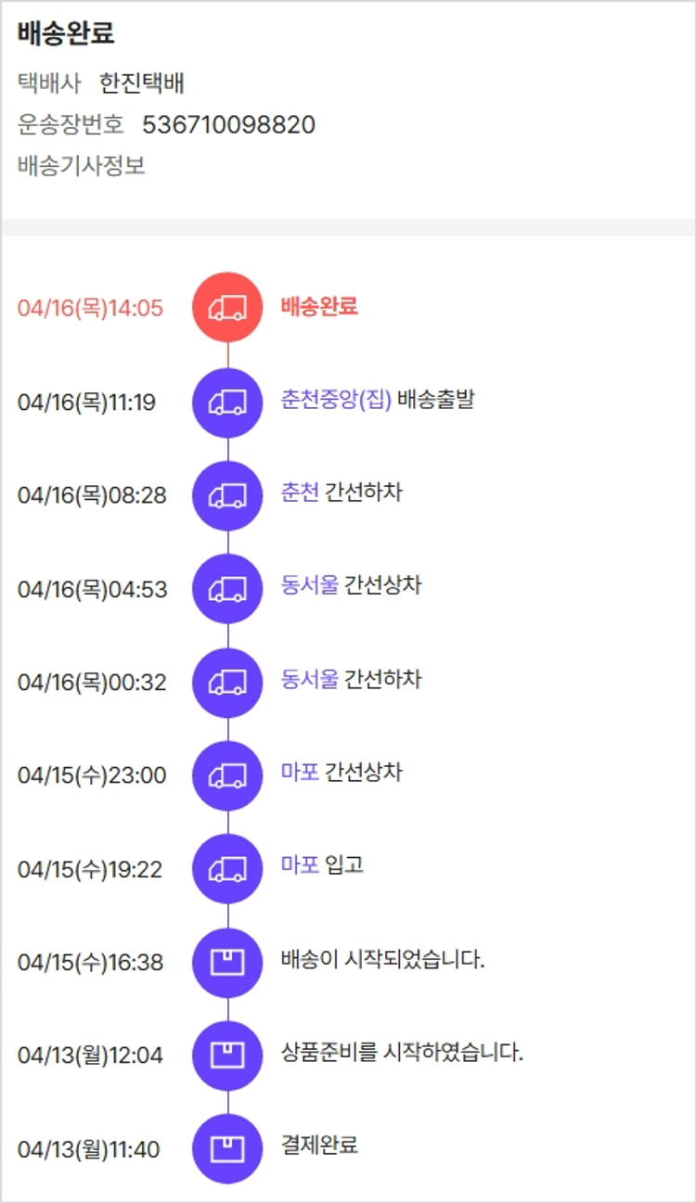696x1203 pixels.
Task: Select the 04/13(월)11:40 timeline timestamp
Action: click(89, 1149)
